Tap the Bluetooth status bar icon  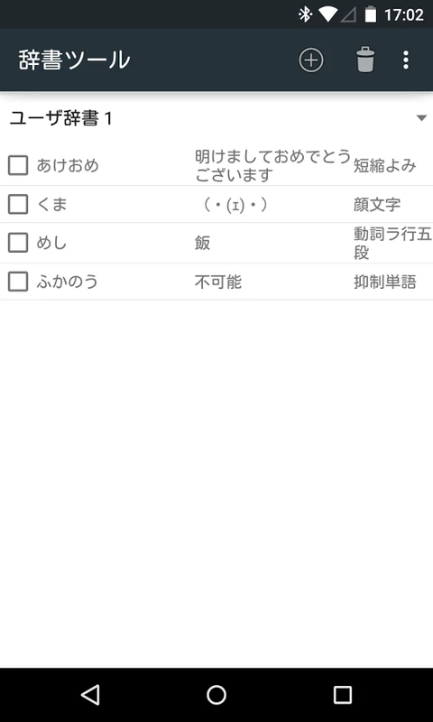click(305, 14)
